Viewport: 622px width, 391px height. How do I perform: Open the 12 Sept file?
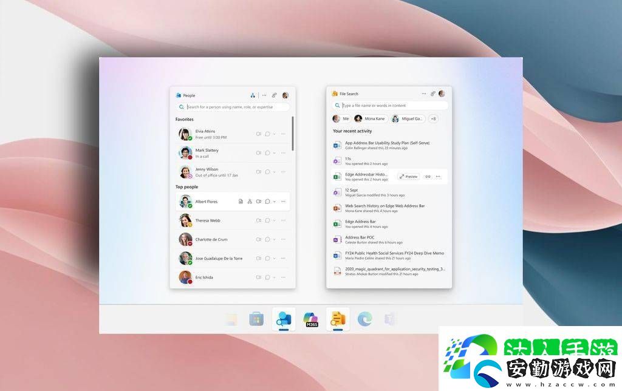[x=389, y=192]
